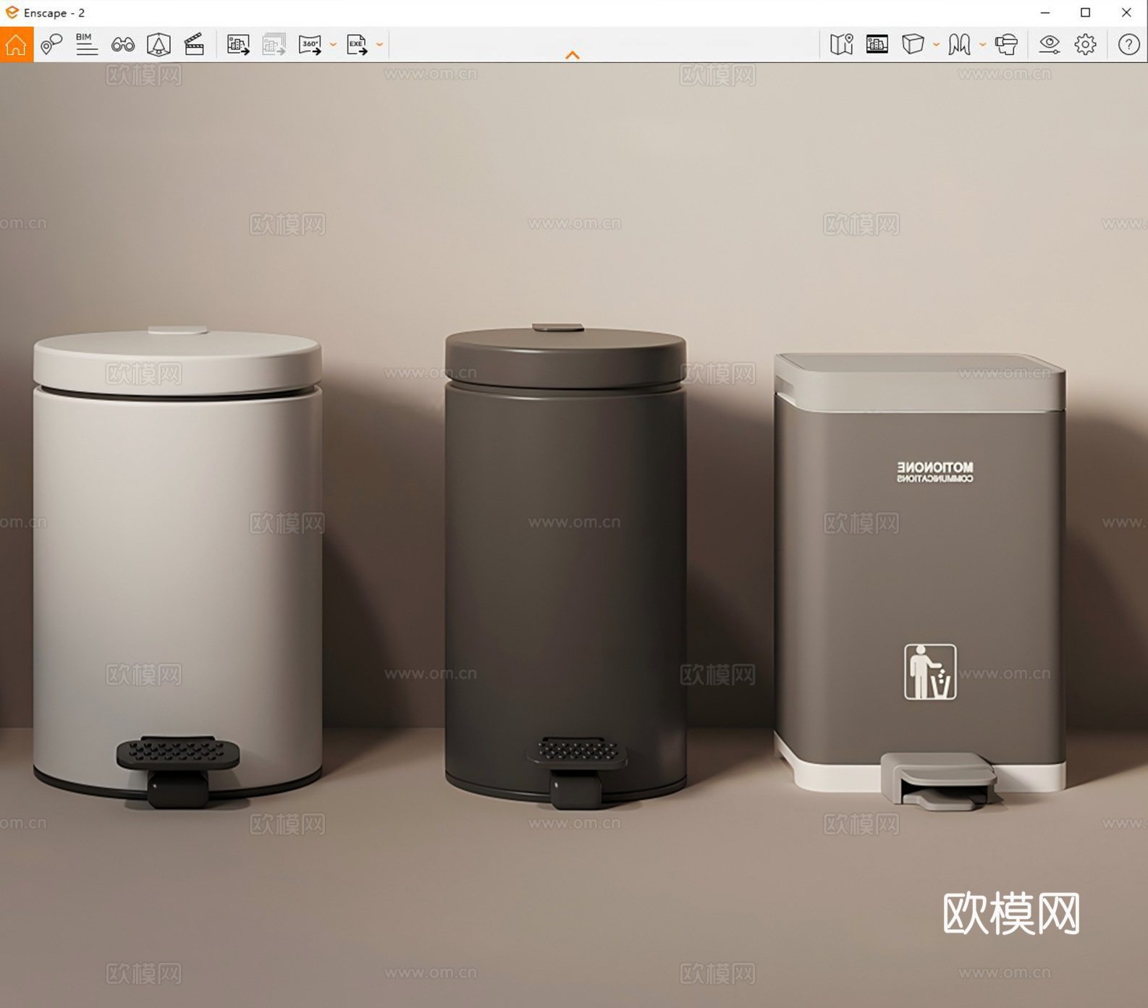Expand the EXE export dropdown arrow
The image size is (1148, 1008).
coord(379,45)
